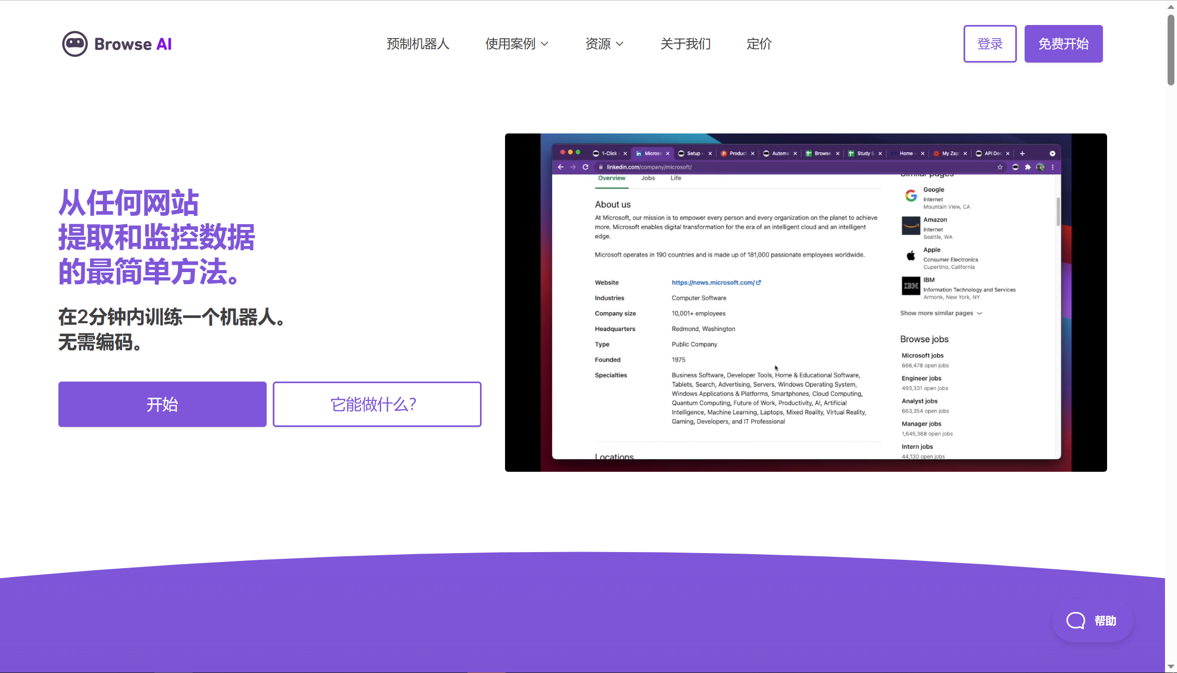Click the LinkedIn more options icon
Image resolution: width=1177 pixels, height=673 pixels.
point(1052,167)
